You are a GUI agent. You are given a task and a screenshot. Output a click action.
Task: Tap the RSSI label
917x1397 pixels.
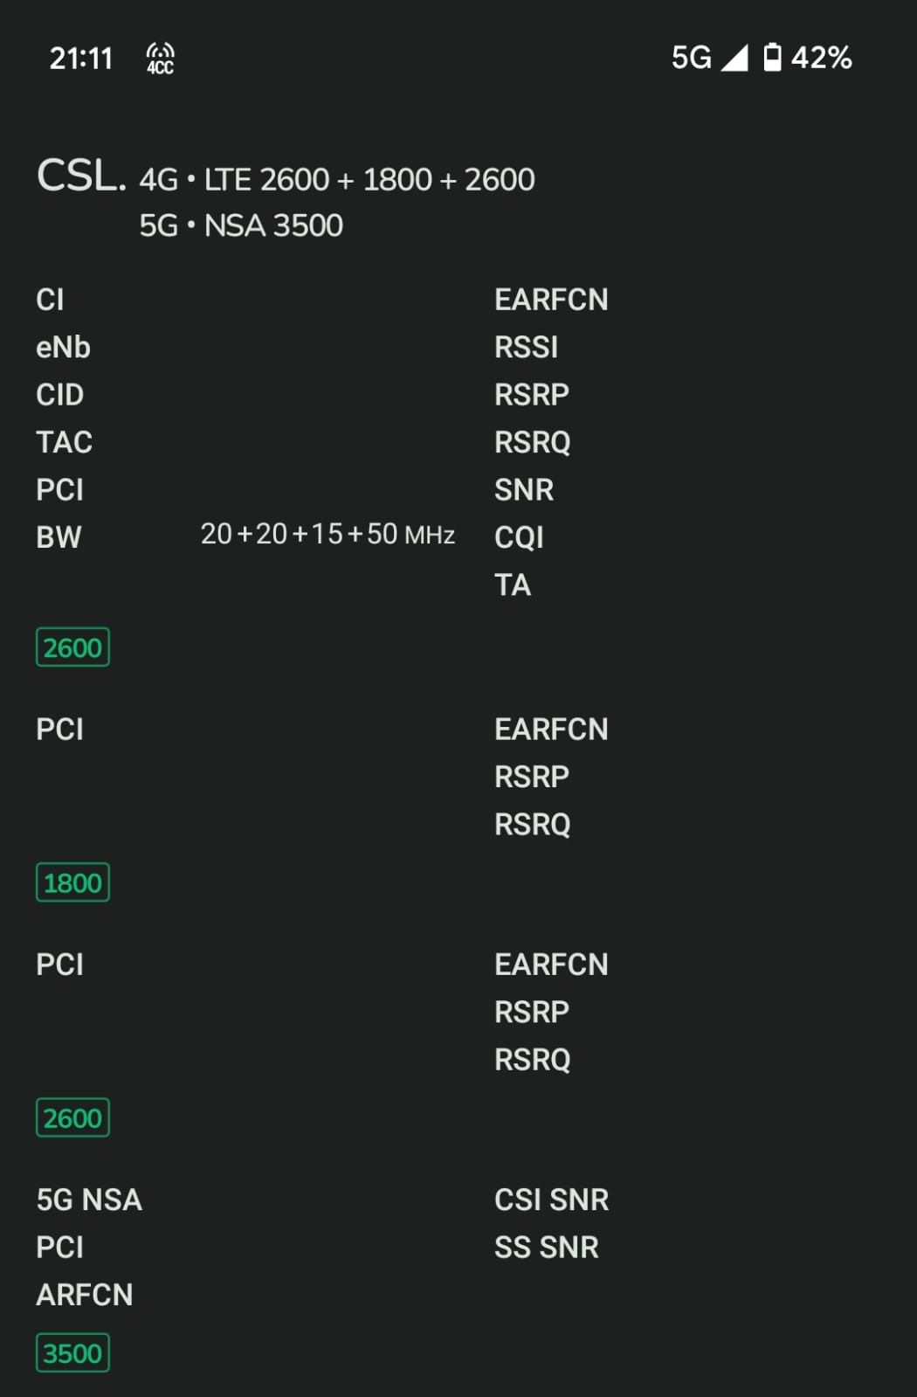tap(526, 348)
